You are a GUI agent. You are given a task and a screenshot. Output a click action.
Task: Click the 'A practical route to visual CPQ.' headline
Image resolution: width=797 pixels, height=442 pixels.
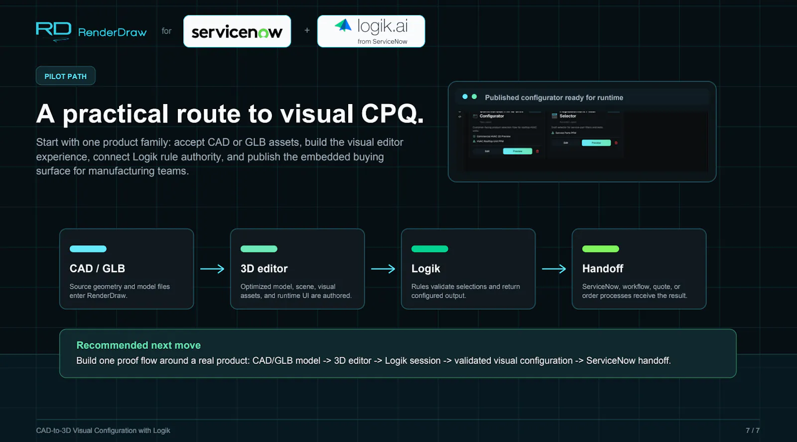230,113
